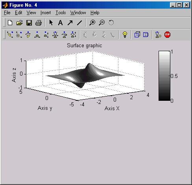
Task: Save figure with the floppy disk icon
Action: (29, 23)
